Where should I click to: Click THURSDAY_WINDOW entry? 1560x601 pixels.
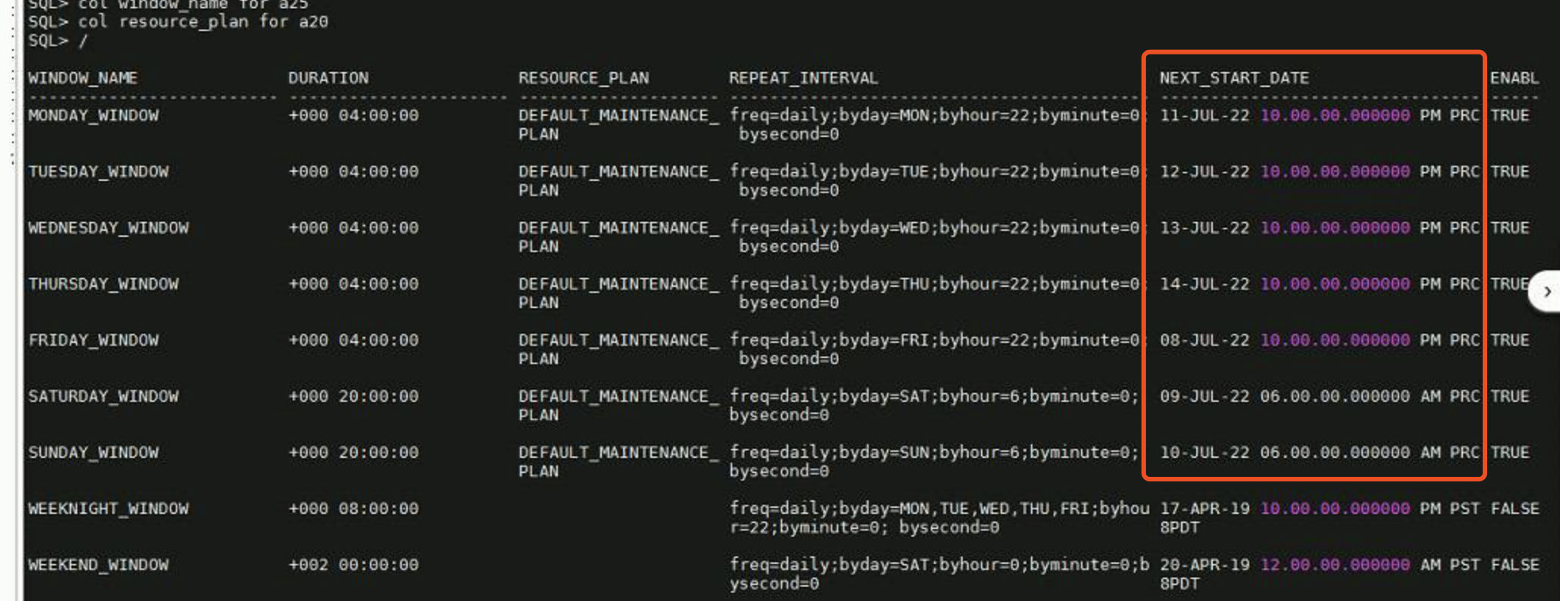point(103,284)
